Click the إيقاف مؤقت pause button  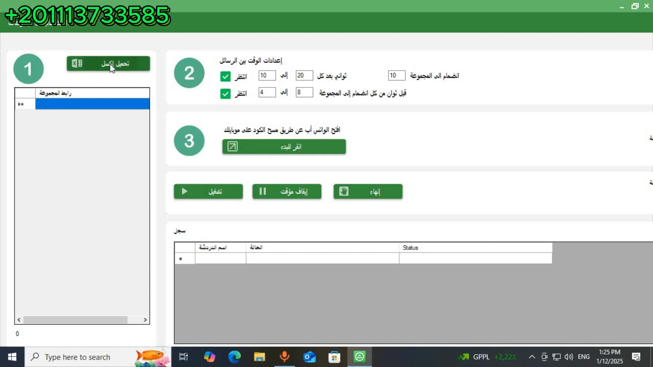[x=287, y=191]
